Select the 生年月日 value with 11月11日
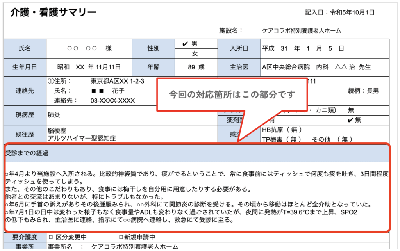Viewport: 400px width, 251px height. tap(89, 67)
